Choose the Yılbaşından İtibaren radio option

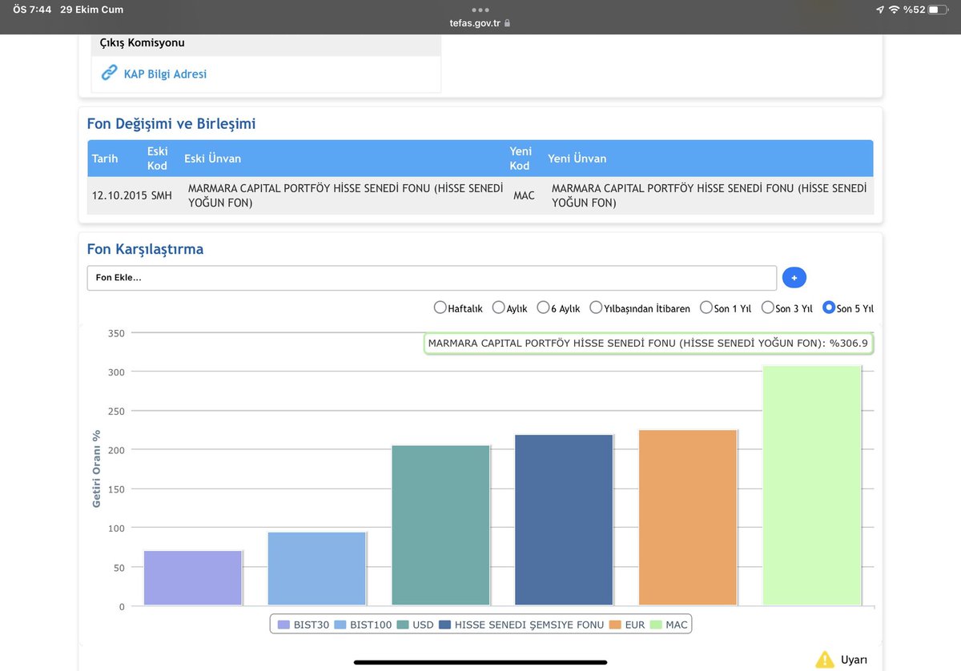tap(596, 307)
